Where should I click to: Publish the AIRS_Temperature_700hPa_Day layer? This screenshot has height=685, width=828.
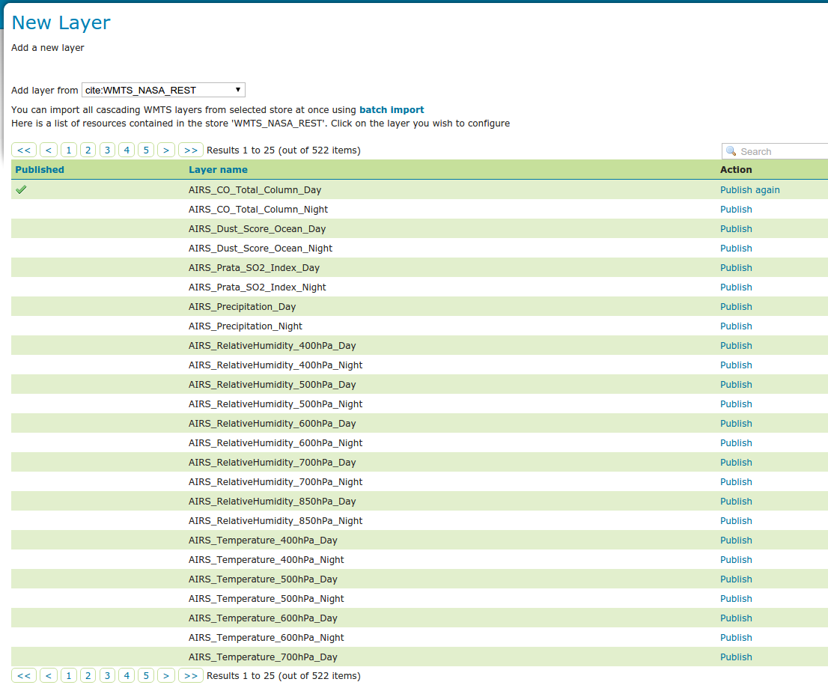pyautogui.click(x=736, y=657)
